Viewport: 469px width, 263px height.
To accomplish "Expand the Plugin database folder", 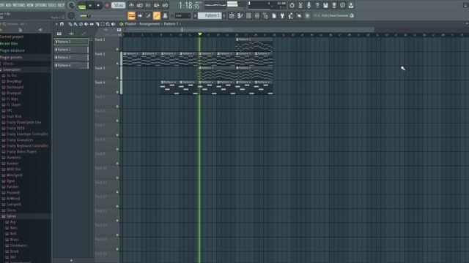I will 12,50.
